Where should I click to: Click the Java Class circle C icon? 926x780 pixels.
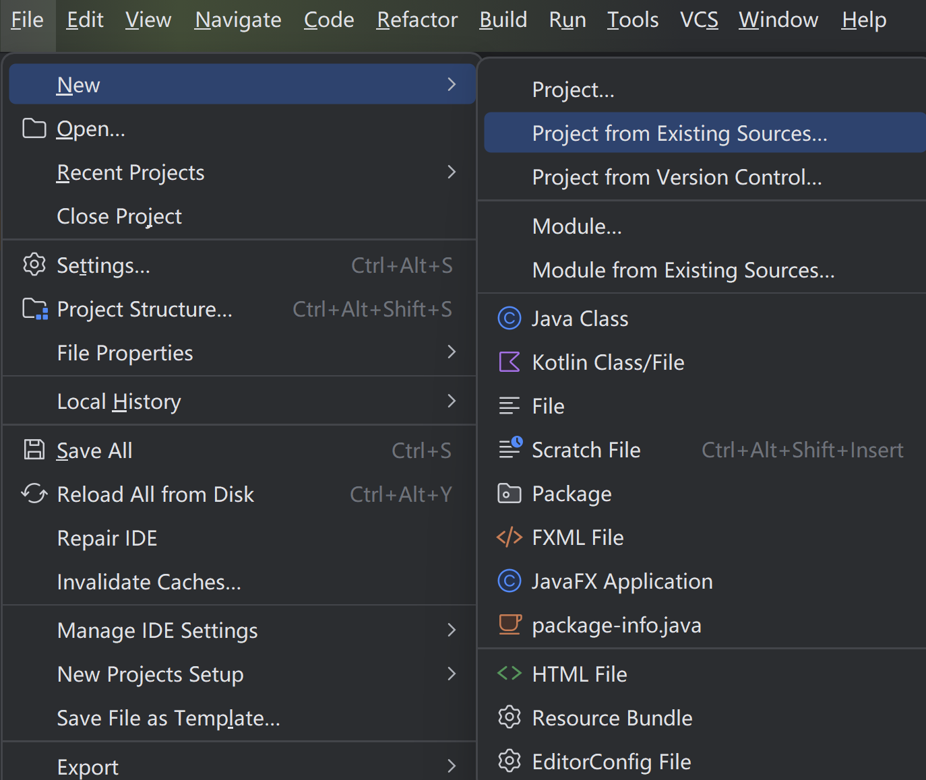point(510,318)
